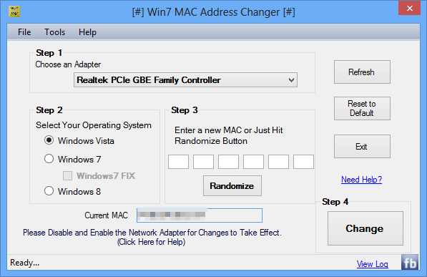Click the 'Ready...' status text

pos(25,263)
